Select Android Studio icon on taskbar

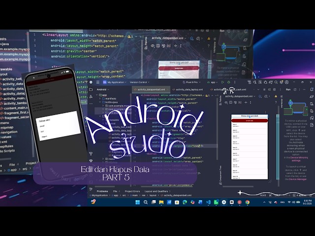[224, 202]
